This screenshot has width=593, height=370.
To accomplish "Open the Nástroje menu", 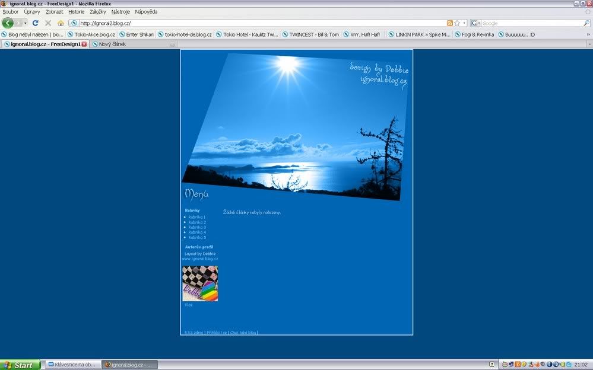I will [x=120, y=12].
